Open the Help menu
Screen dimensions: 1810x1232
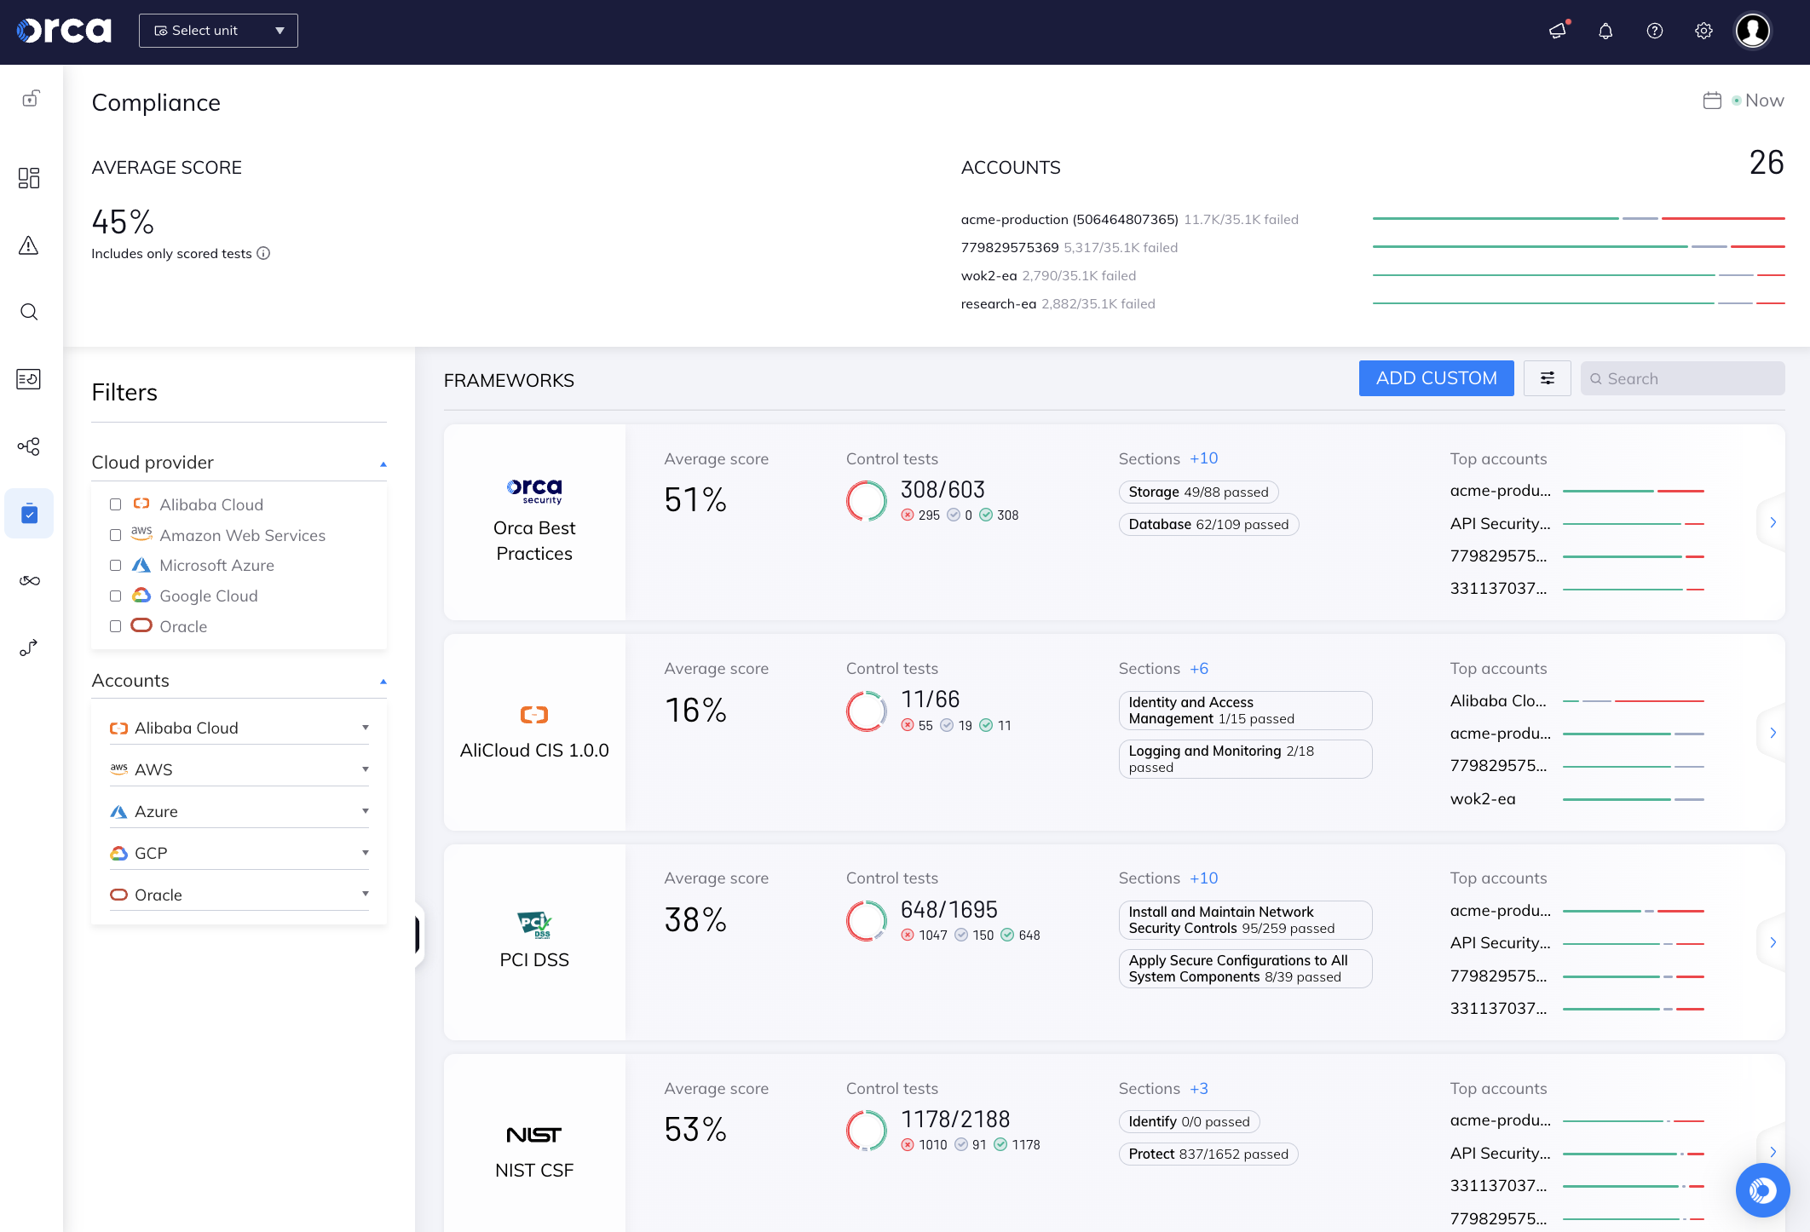point(1654,31)
